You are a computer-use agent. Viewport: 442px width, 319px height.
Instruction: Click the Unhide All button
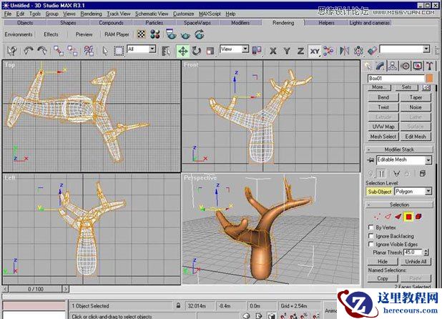[x=416, y=262]
